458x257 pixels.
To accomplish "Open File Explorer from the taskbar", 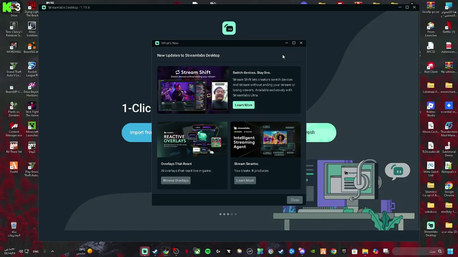I will pos(365,251).
